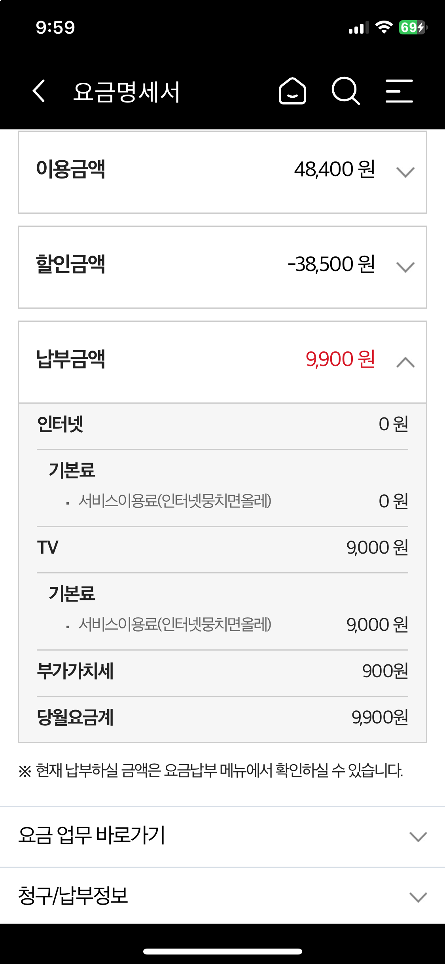Tap the 48,400 원 usage amount
Viewport: 445px width, 964px height.
pyautogui.click(x=334, y=169)
